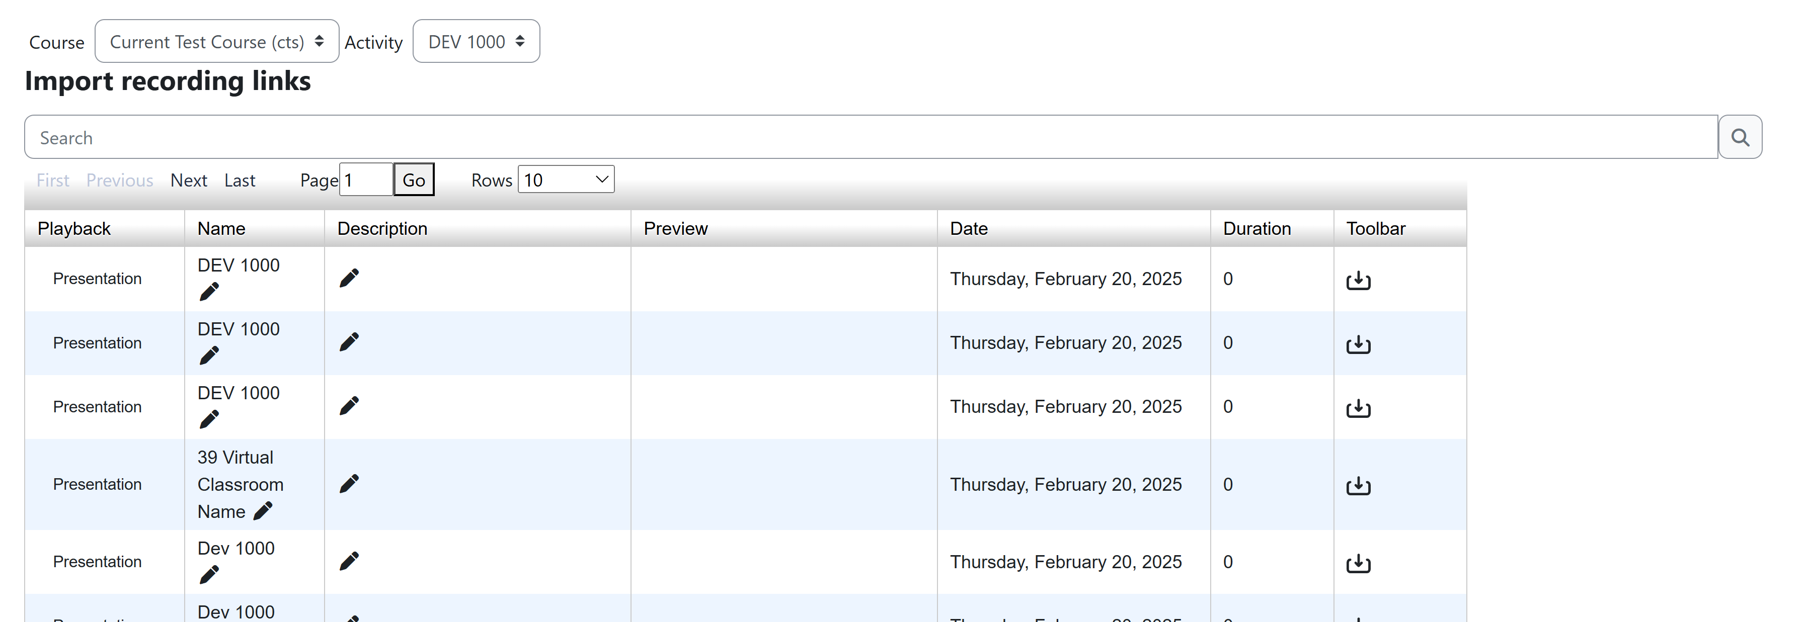Import the 39 Virtual Classroom Name recording

pos(1358,485)
